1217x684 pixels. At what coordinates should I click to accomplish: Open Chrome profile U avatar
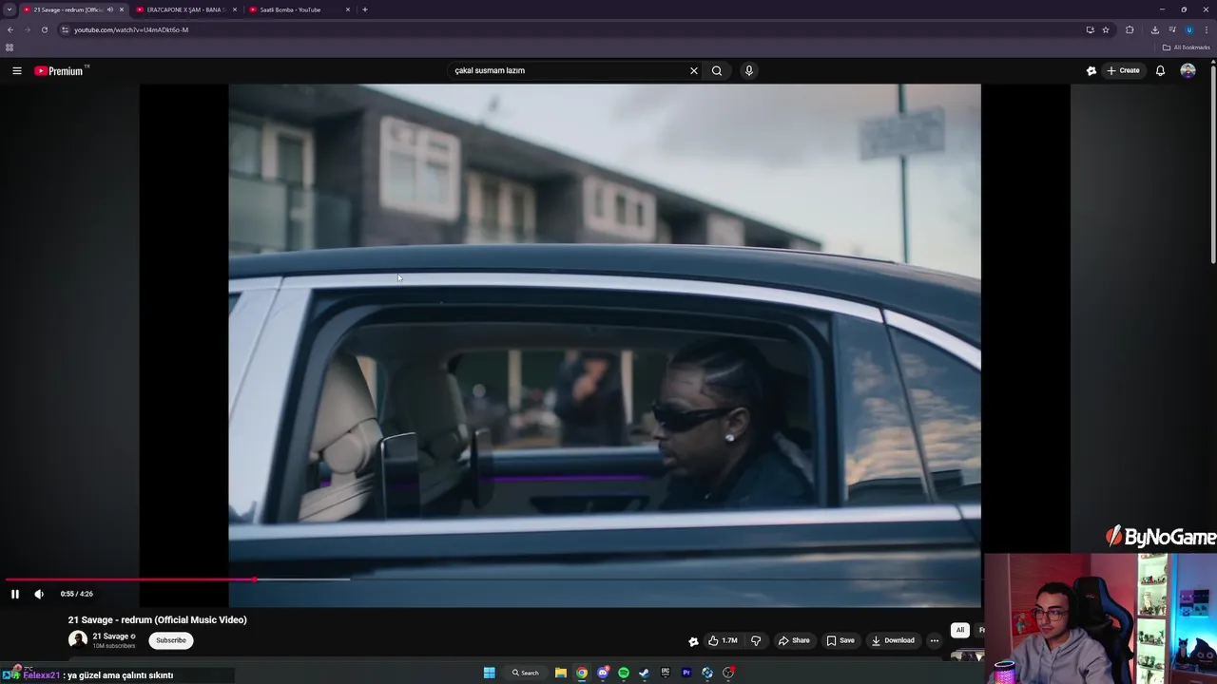pos(1188,29)
